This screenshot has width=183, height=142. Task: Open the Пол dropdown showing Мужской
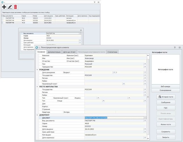click(145, 64)
